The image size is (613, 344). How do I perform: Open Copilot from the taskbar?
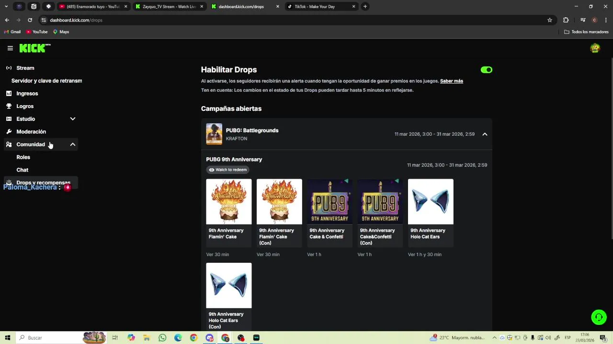point(131,338)
